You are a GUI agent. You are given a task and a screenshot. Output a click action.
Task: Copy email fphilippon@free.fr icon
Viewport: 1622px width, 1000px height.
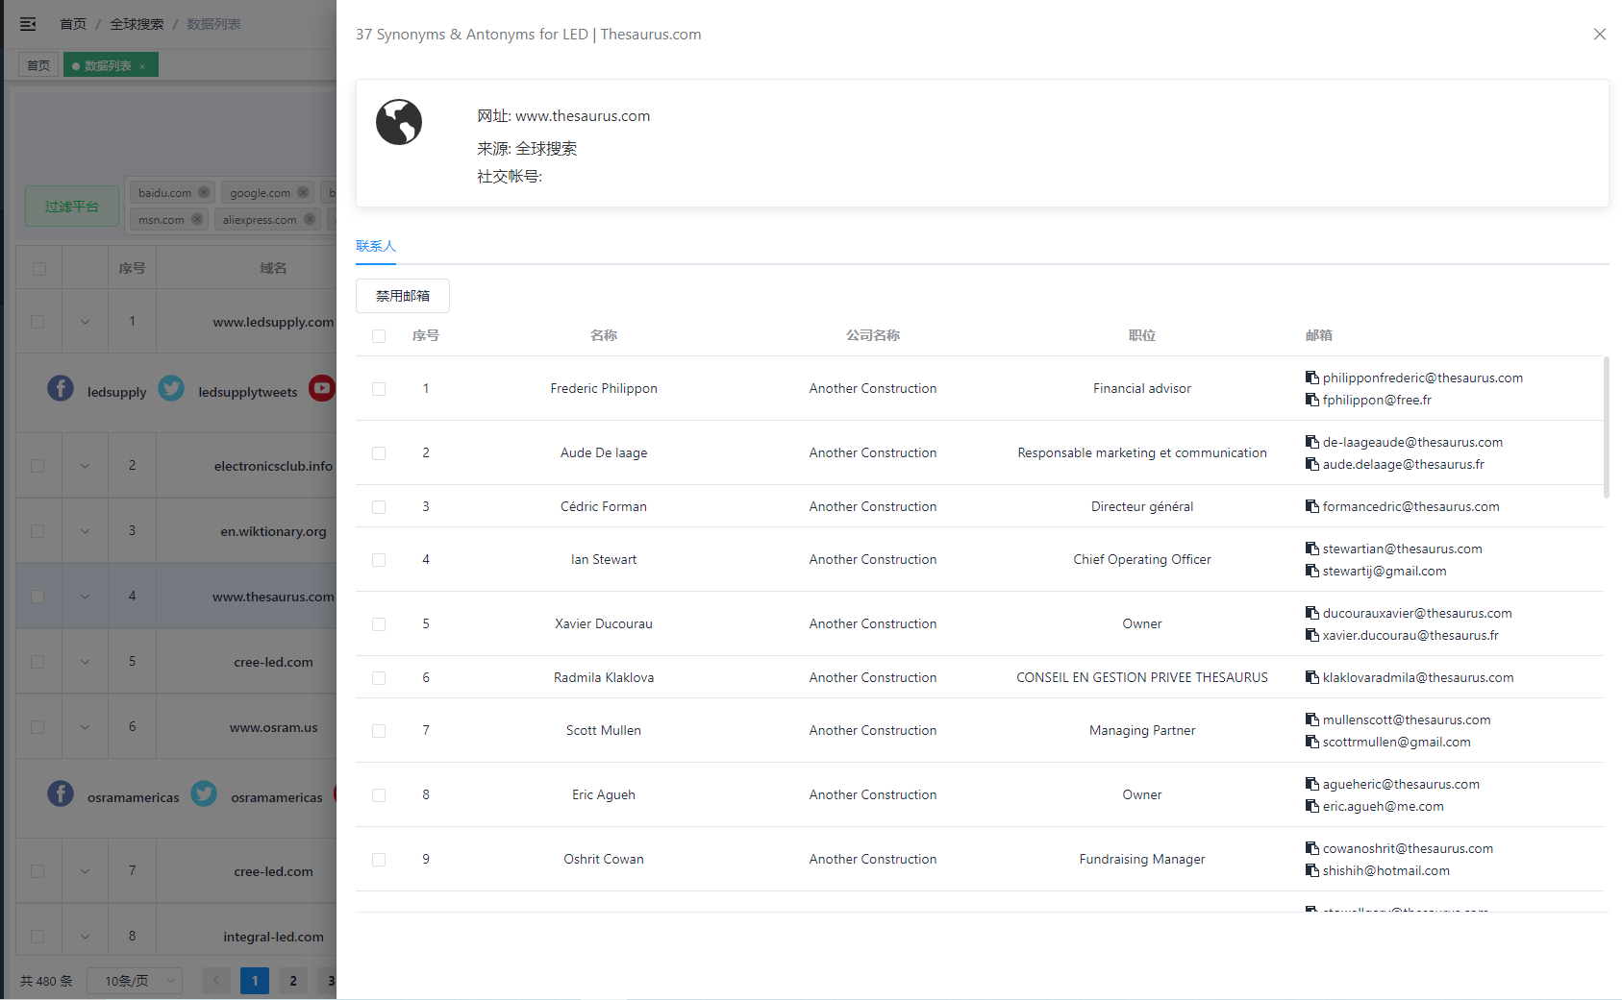[1312, 400]
